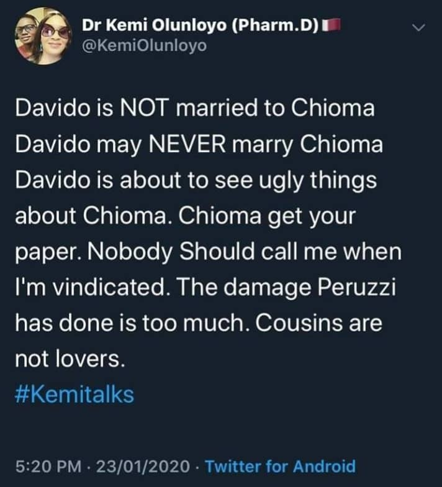Viewport: 442px width, 487px height.
Task: Click the 23/01/2020 date
Action: click(132, 466)
